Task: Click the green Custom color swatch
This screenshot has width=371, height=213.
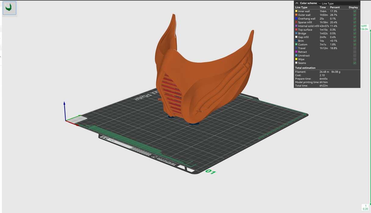Action: click(296, 44)
